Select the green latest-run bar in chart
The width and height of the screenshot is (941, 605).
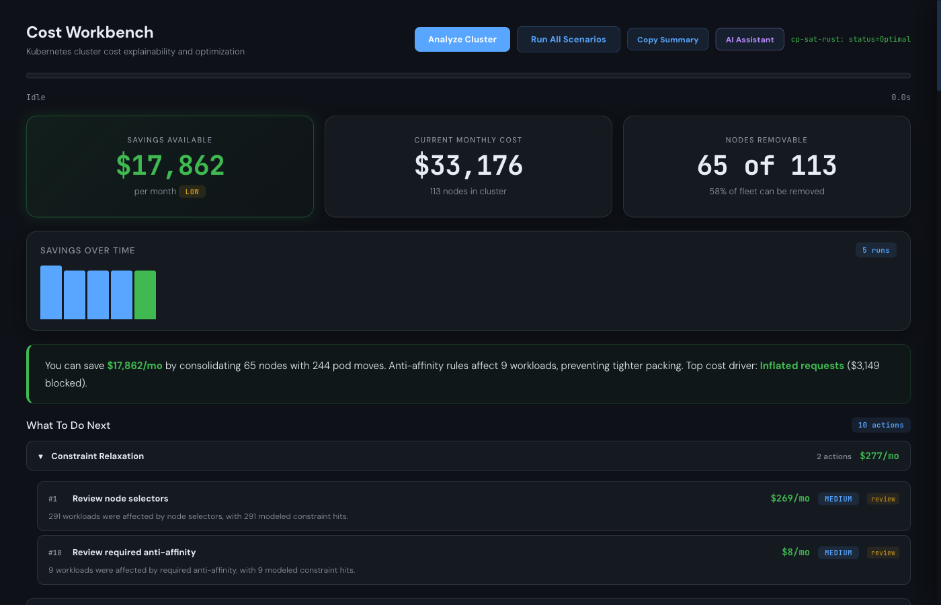pos(145,295)
